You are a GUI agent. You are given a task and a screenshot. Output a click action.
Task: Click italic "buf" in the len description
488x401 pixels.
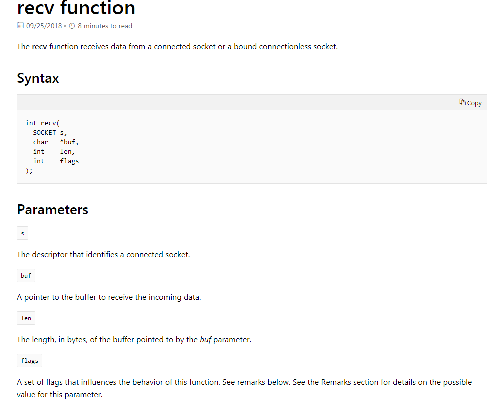click(x=205, y=340)
